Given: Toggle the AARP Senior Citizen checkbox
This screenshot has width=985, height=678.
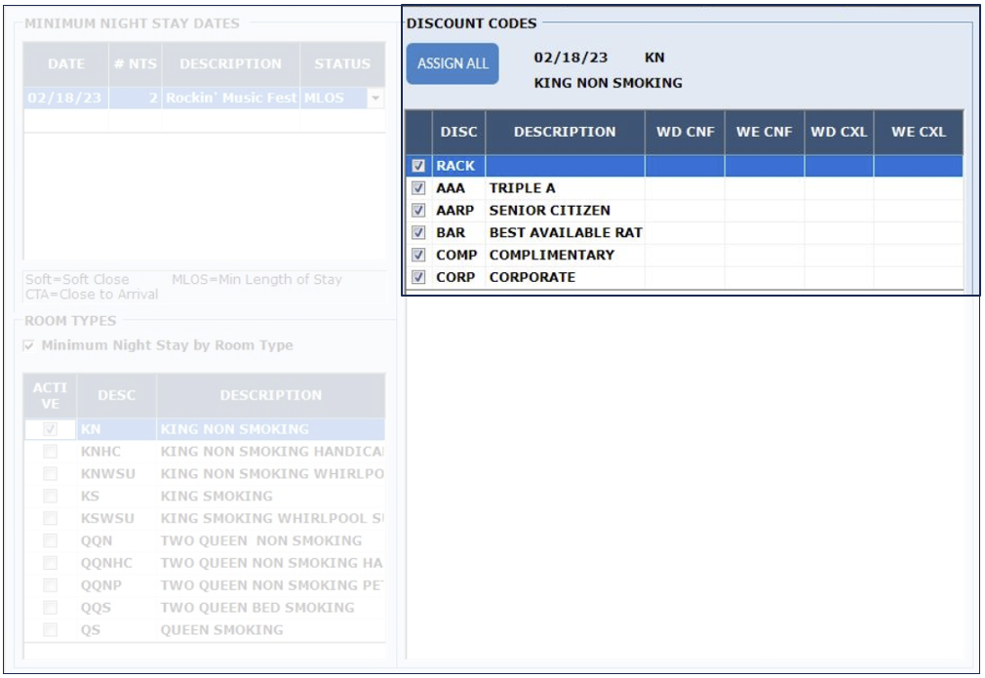Looking at the screenshot, I should click(x=418, y=211).
